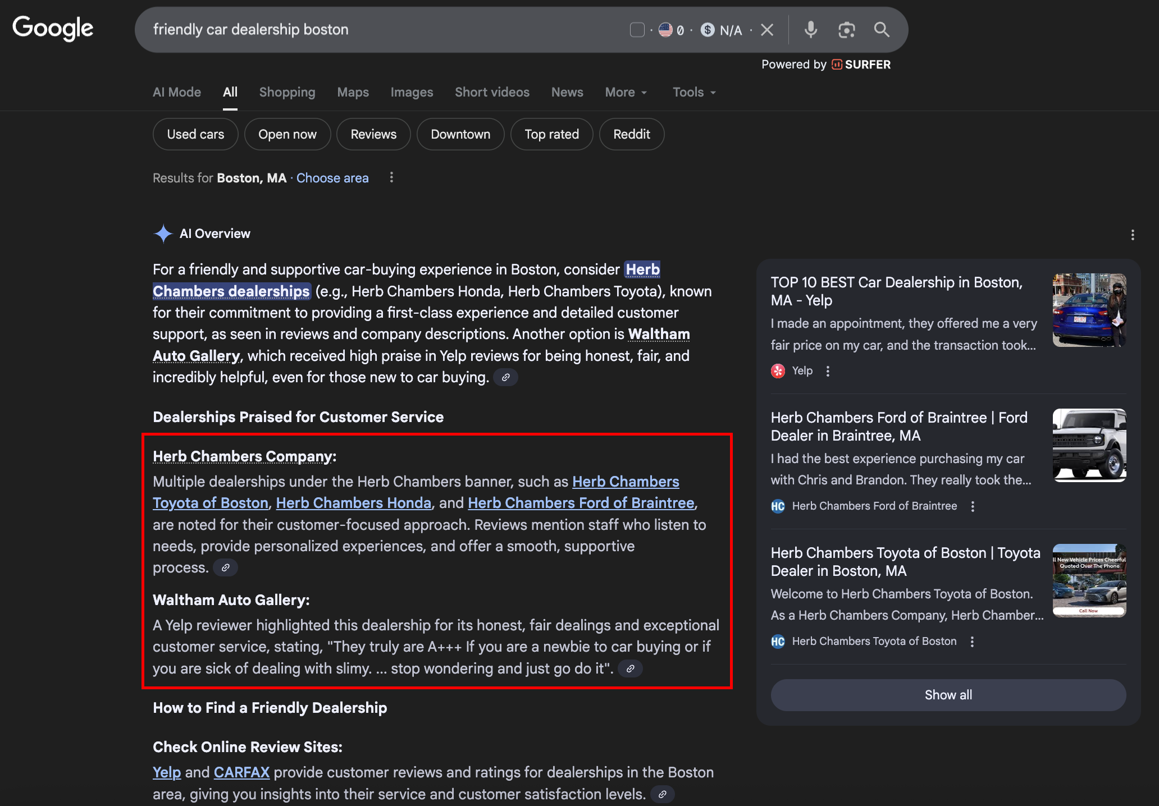This screenshot has height=806, width=1159.
Task: Click the dollar CPC icon
Action: (708, 30)
